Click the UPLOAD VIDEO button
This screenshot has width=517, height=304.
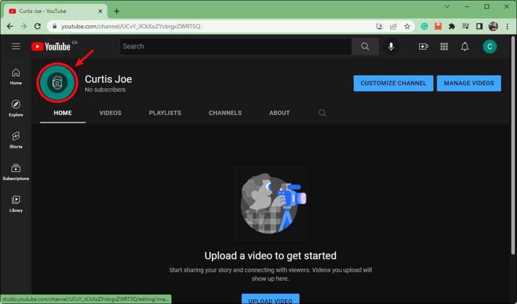(x=270, y=299)
